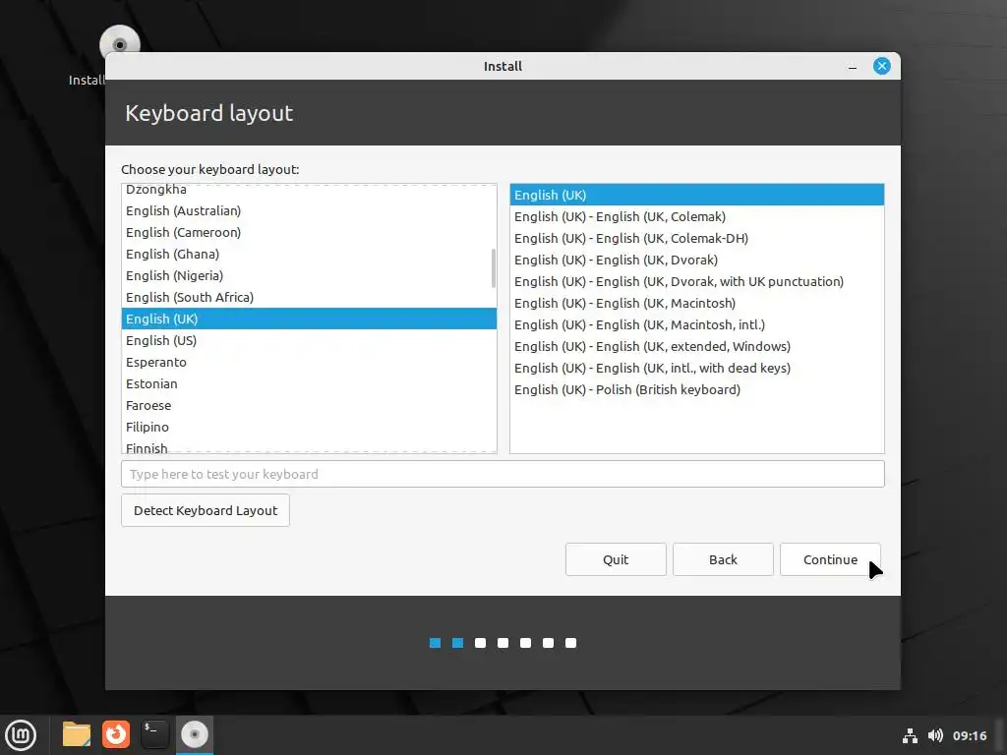Image resolution: width=1007 pixels, height=755 pixels.
Task: Choose English (UK, Macintosh) variant
Action: point(697,303)
